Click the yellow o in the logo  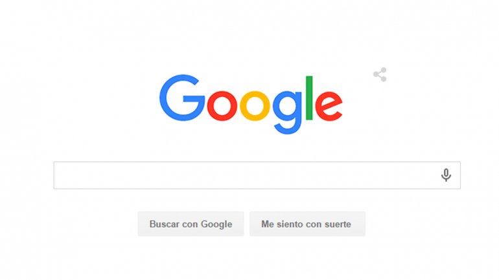point(255,105)
